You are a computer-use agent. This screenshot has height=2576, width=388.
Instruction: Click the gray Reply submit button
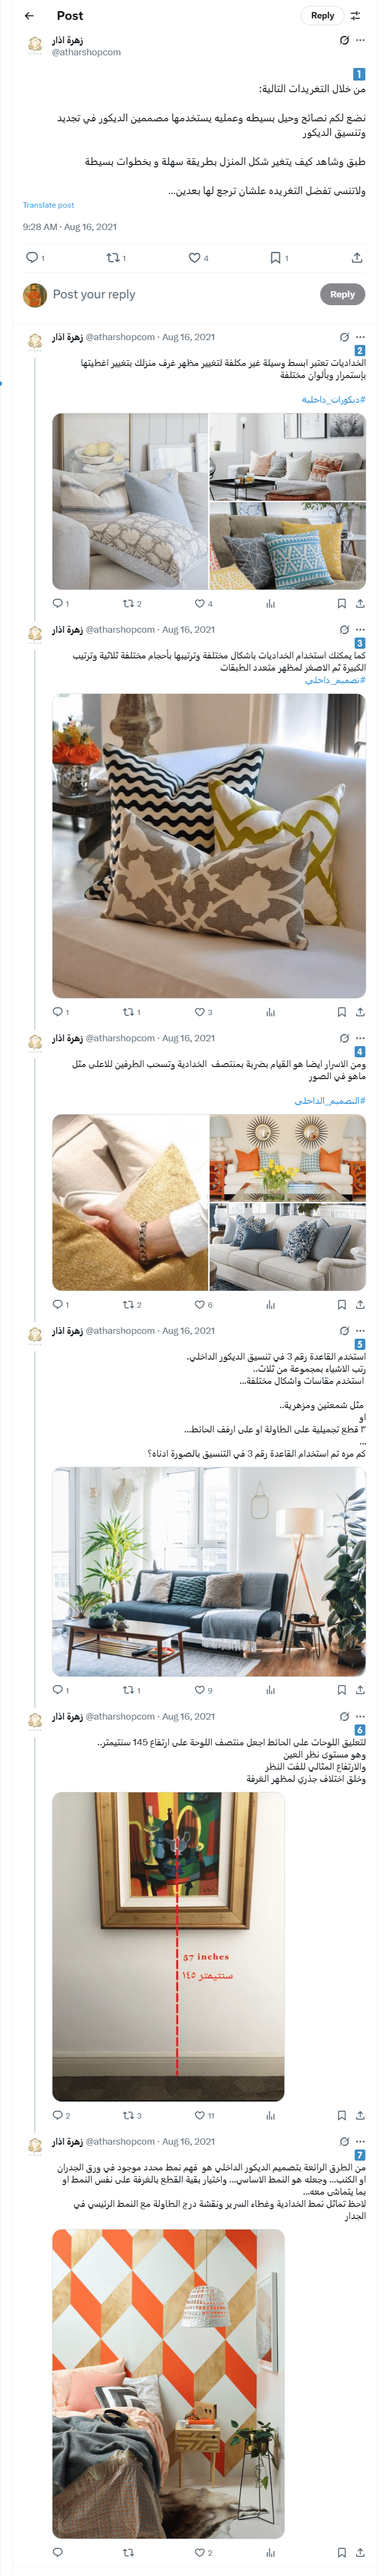(x=342, y=294)
